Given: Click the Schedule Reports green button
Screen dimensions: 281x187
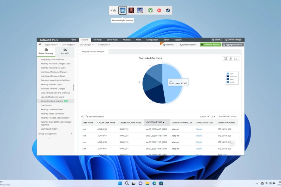Looking at the screenshot, I should pyautogui.click(x=211, y=45).
